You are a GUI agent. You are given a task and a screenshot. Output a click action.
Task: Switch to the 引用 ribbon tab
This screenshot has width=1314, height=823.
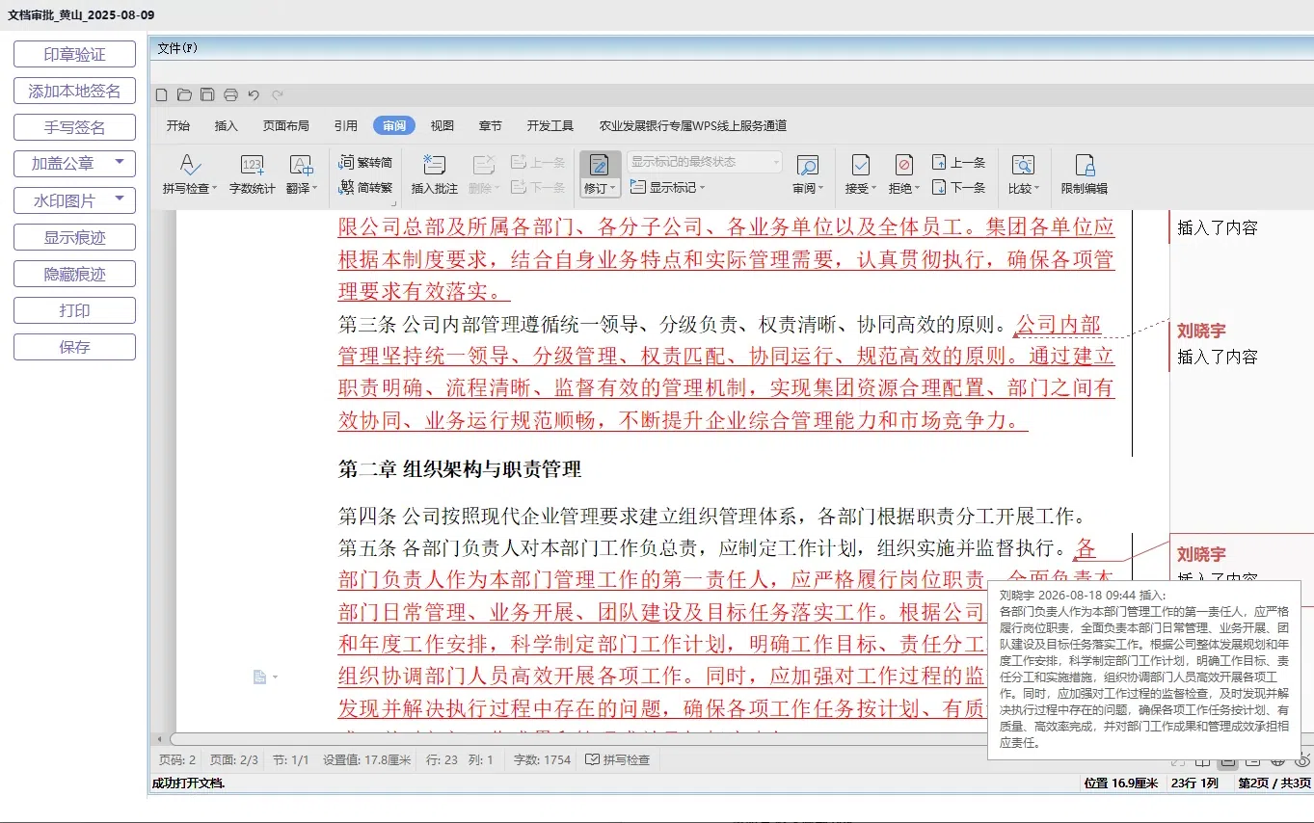346,125
